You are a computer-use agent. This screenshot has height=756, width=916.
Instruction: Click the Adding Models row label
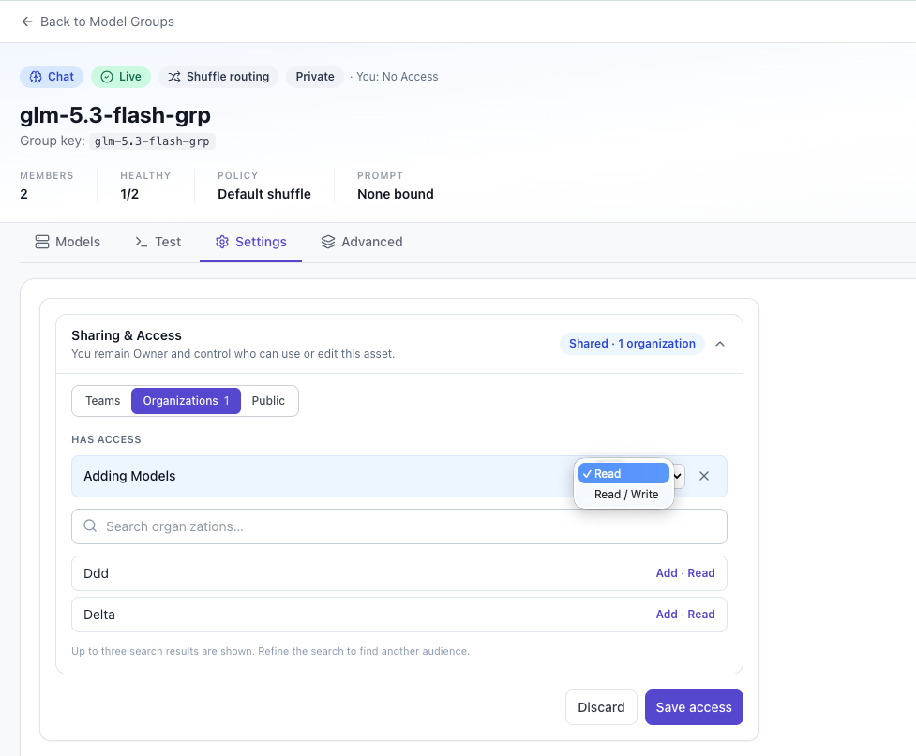pos(129,476)
